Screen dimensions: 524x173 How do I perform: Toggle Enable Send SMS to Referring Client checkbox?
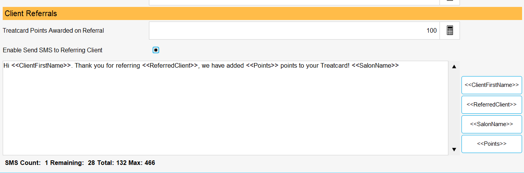click(156, 50)
